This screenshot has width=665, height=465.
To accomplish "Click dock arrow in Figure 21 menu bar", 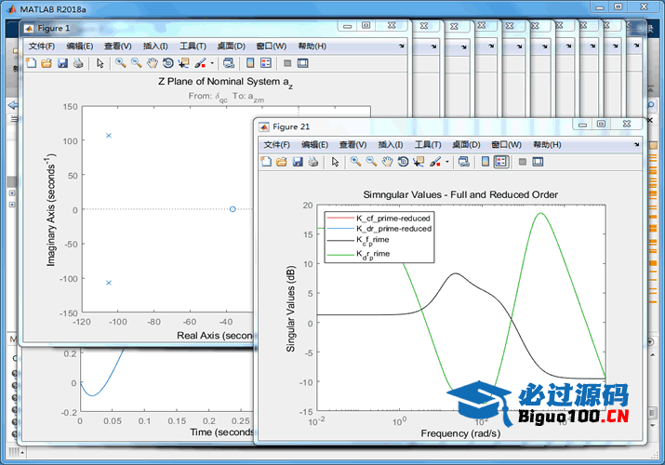I will click(636, 144).
